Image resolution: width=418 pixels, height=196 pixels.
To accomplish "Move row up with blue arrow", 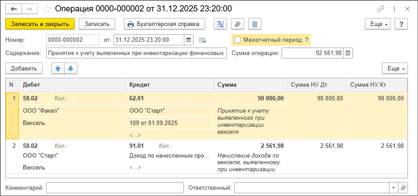I will [58, 69].
